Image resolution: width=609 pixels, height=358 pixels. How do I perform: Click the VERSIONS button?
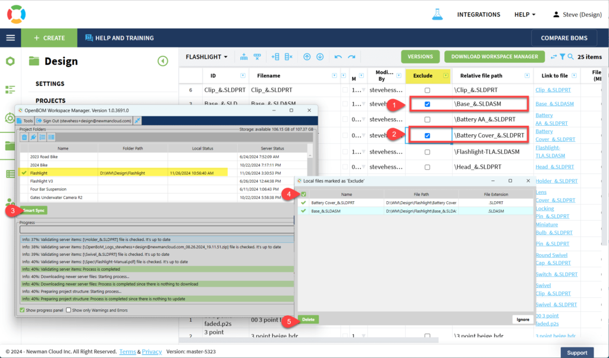[x=420, y=56]
